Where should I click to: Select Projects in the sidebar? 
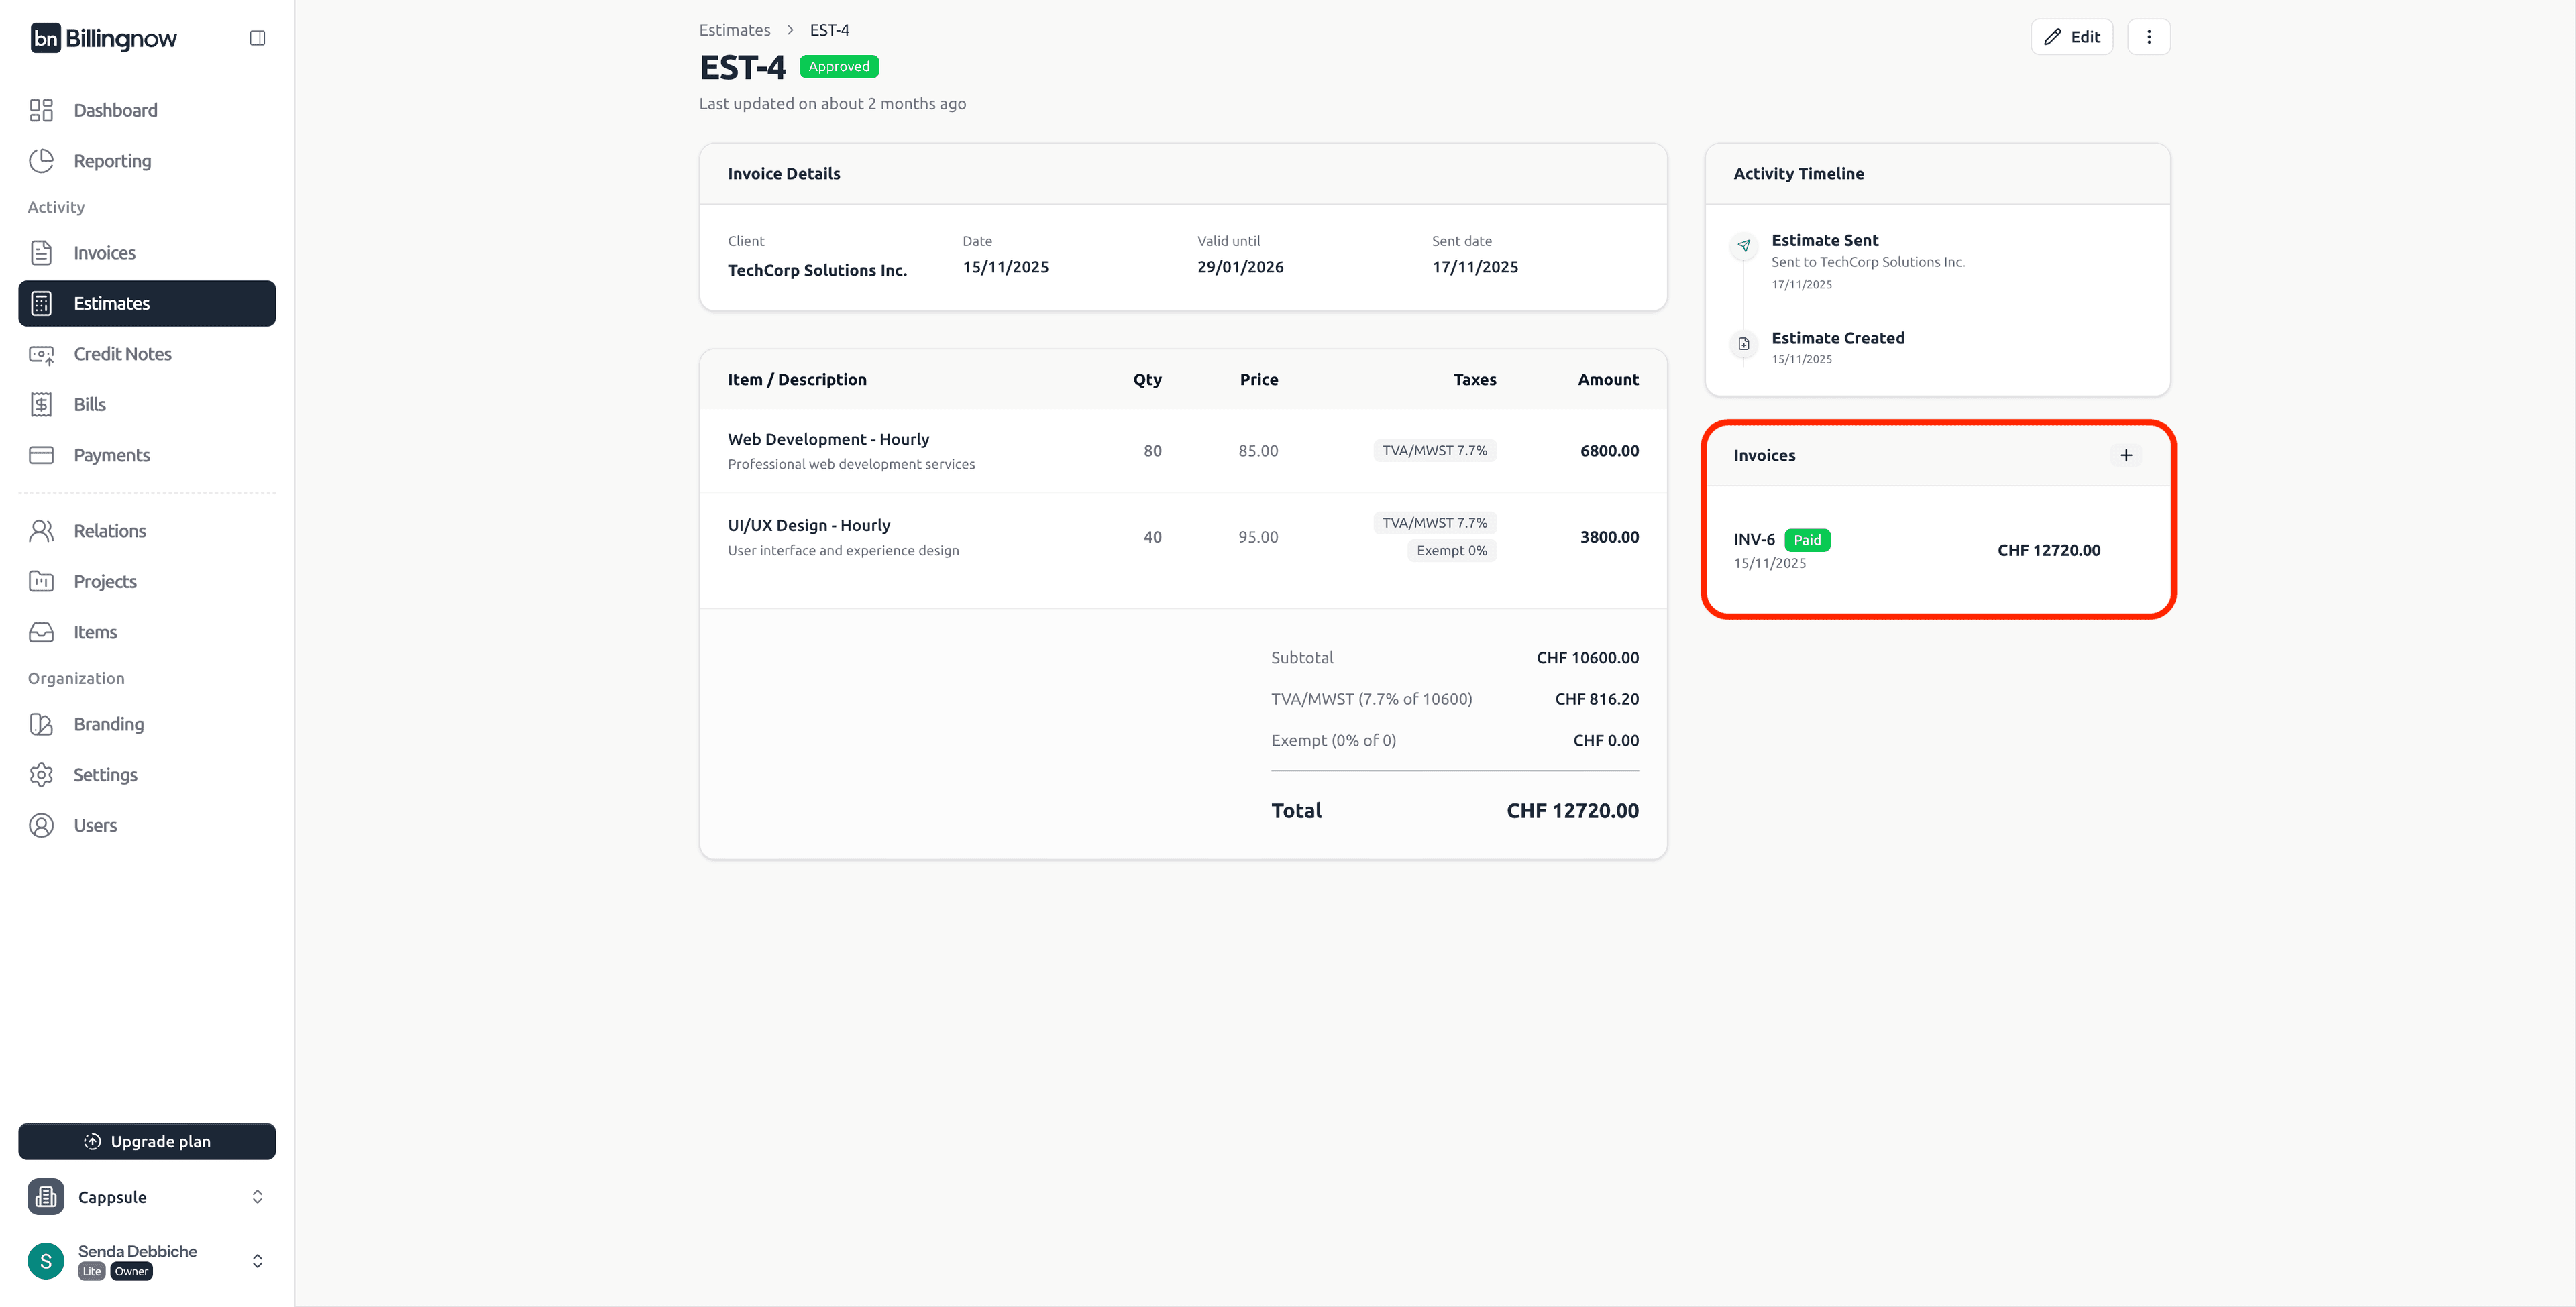[105, 581]
